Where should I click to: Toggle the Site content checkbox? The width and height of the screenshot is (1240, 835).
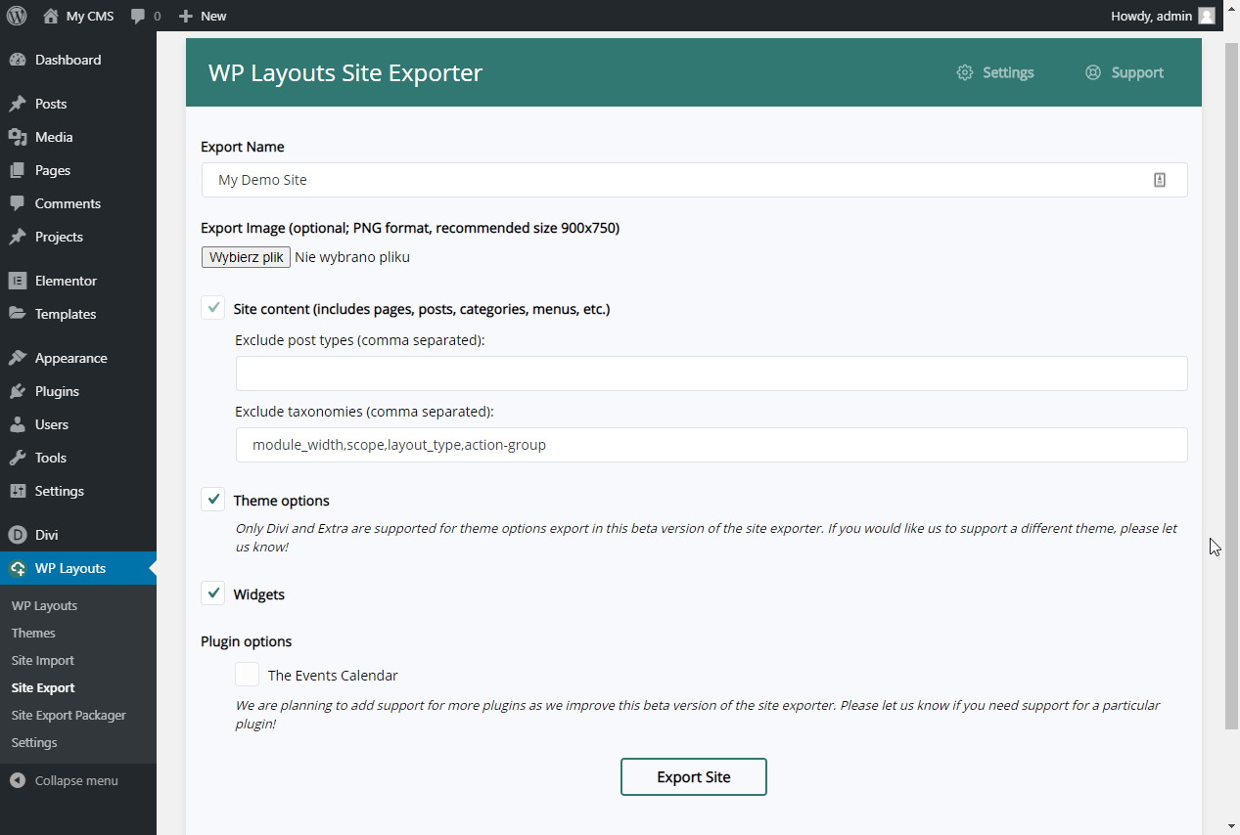(x=213, y=308)
